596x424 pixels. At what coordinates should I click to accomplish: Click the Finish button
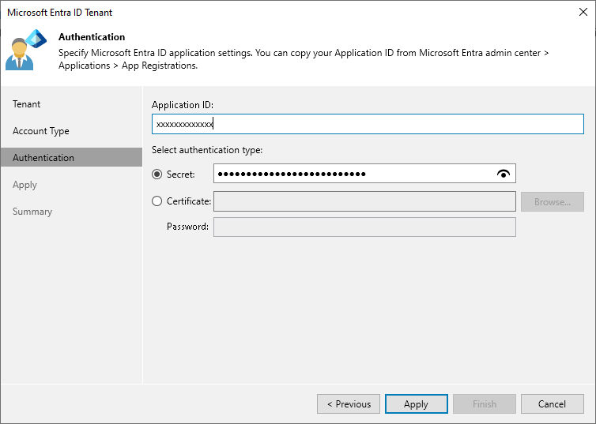point(485,404)
